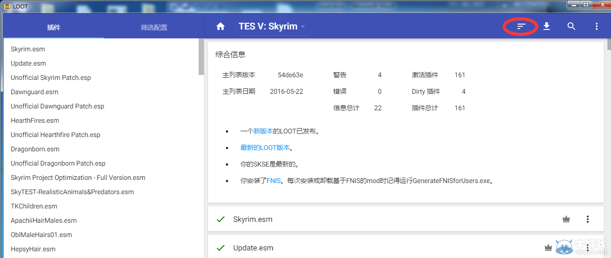Open the main overflow menu in header

tap(596, 26)
